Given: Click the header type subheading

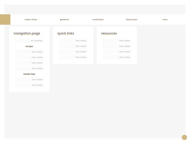Looking at the screenshot, I should [29, 74].
